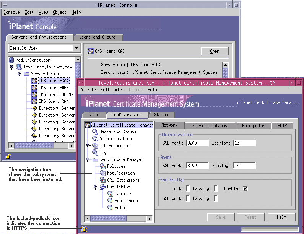Click the End Entity SSL port field
304x234 pixels.
(x=188, y=198)
